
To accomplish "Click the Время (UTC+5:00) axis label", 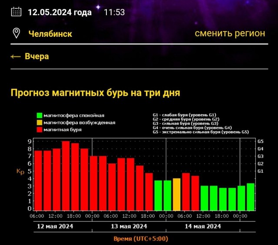I will [141, 239].
